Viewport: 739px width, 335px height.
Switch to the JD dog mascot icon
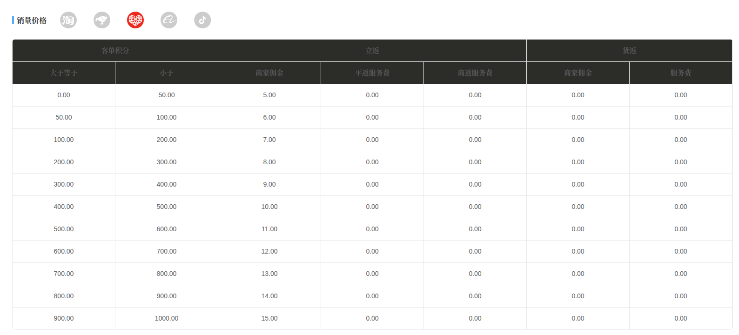102,20
